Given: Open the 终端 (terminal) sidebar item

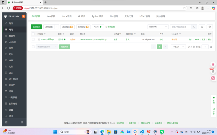Looking at the screenshot, I should 11,91.
